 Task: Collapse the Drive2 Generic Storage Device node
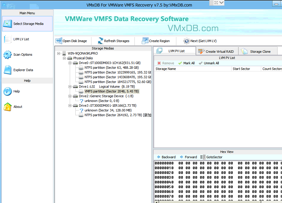click(x=70, y=96)
